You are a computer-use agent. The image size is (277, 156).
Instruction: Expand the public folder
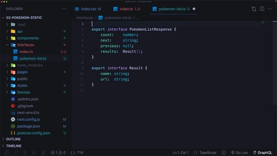coord(7,79)
